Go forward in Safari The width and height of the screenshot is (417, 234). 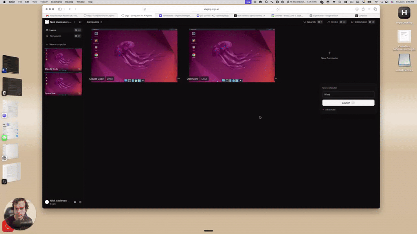pyautogui.click(x=75, y=9)
